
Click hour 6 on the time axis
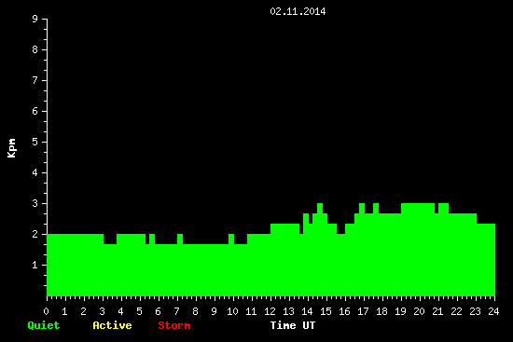point(158,311)
